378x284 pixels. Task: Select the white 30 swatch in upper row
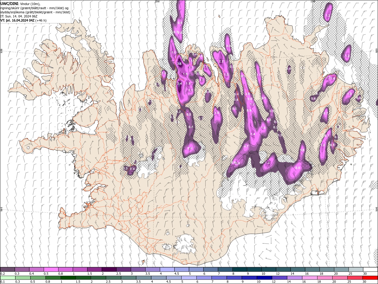370,270
